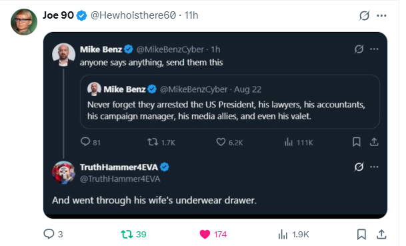Bookmark Joe 90's post
This screenshot has height=246, width=406.
[361, 235]
